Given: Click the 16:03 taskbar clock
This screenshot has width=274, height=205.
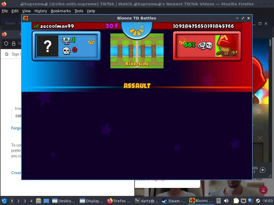Looking at the screenshot, I should (268, 201).
